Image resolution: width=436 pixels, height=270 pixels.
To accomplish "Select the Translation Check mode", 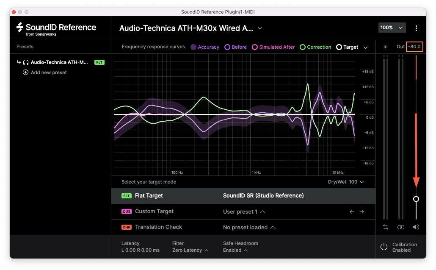I will (x=158, y=227).
